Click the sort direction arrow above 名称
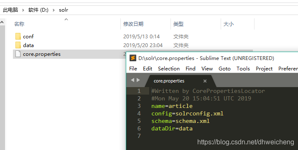Viewport: 298px width, 150px height. point(66,19)
